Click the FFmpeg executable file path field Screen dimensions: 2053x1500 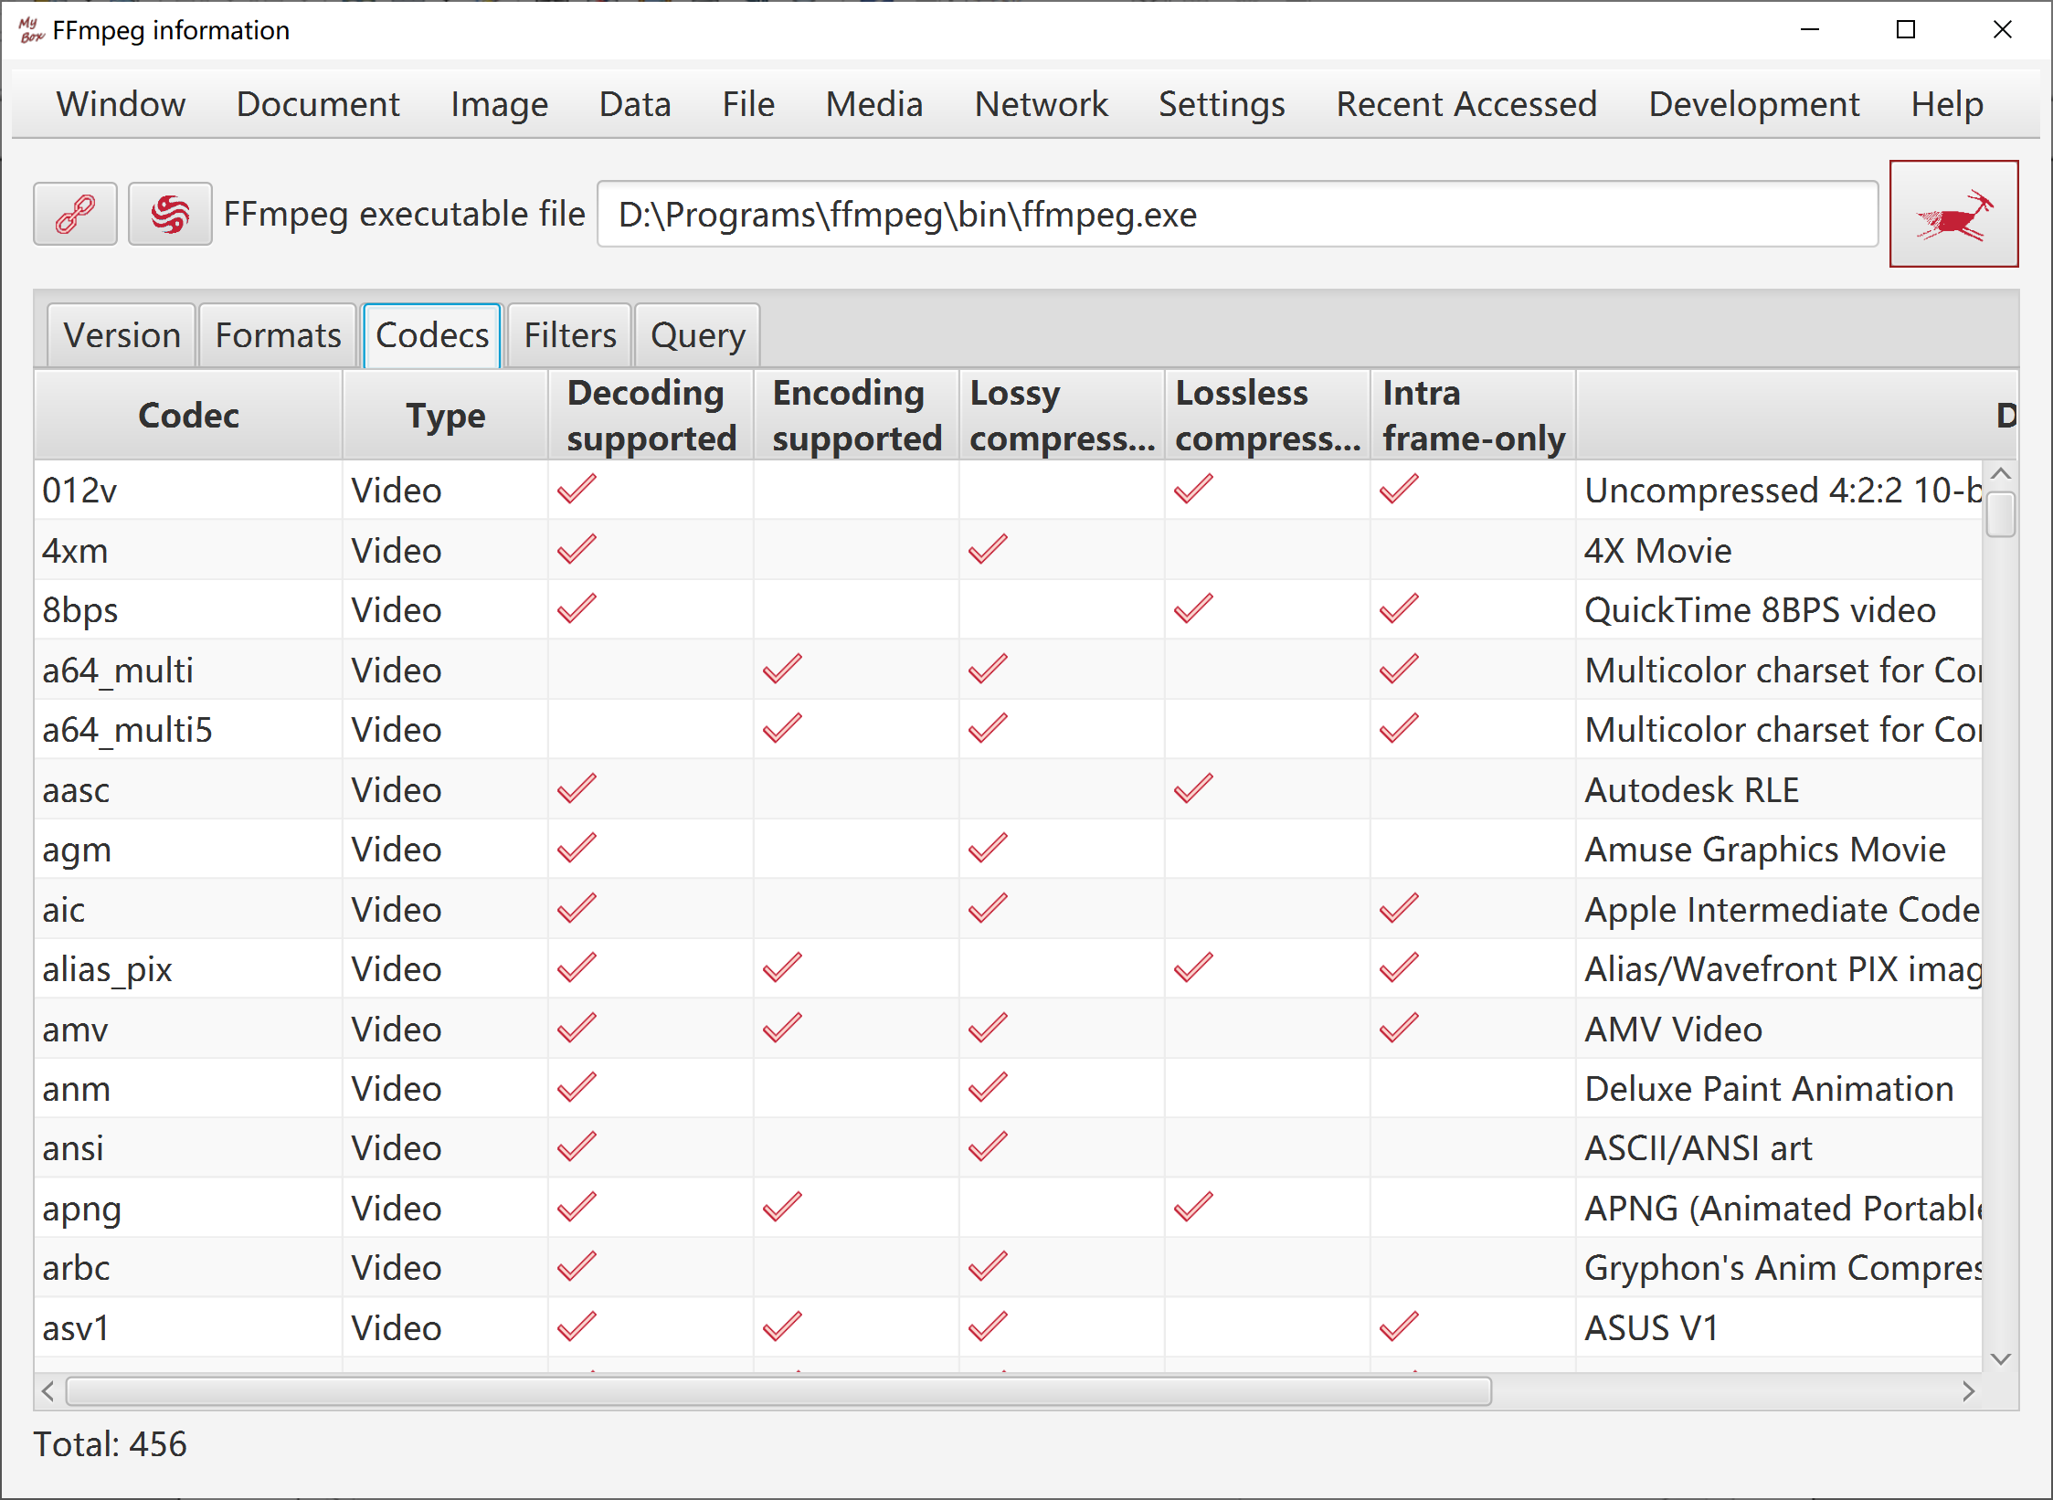1237,214
